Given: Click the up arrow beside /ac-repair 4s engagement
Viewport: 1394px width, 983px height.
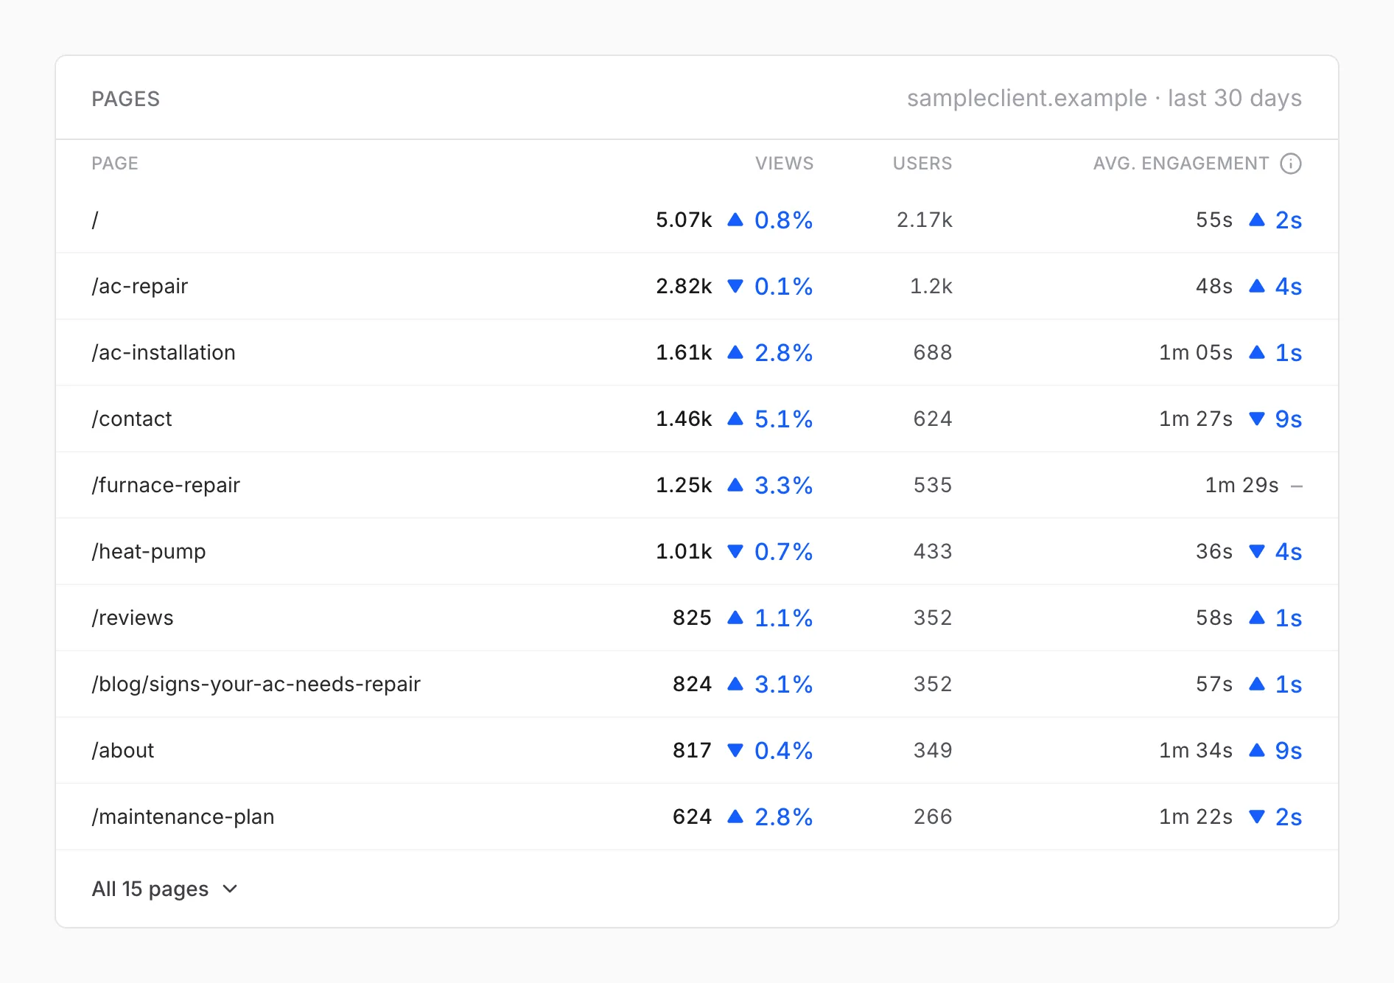Looking at the screenshot, I should coord(1257,286).
